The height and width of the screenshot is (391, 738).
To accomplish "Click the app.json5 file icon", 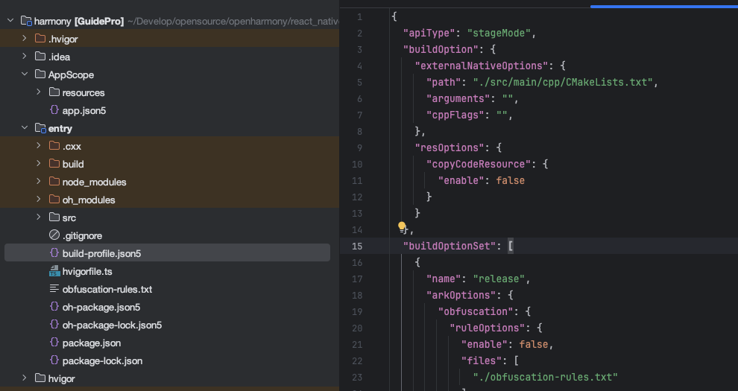I will click(x=54, y=110).
